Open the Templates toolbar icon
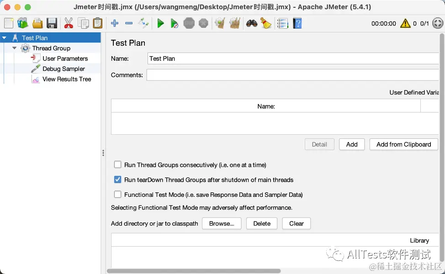Viewport: 445px width, 274px height. pos(23,23)
